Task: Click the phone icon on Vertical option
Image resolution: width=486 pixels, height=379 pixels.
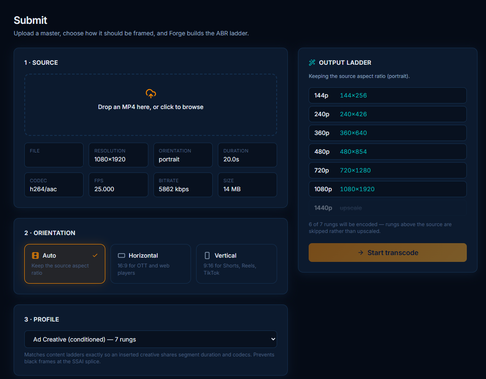Action: [207, 256]
